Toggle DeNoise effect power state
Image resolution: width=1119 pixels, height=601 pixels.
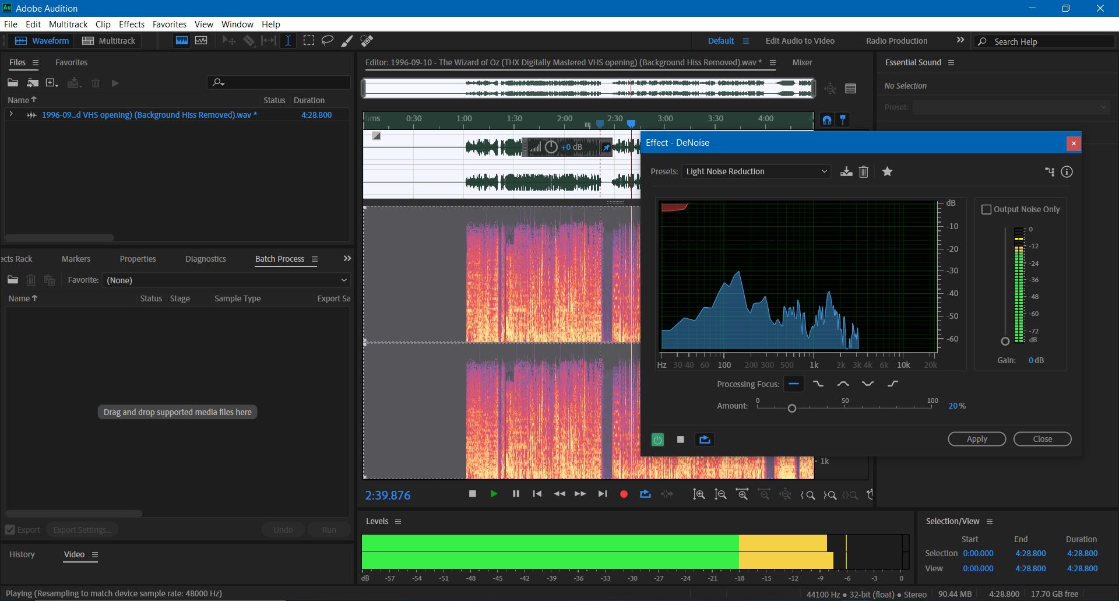coord(657,440)
